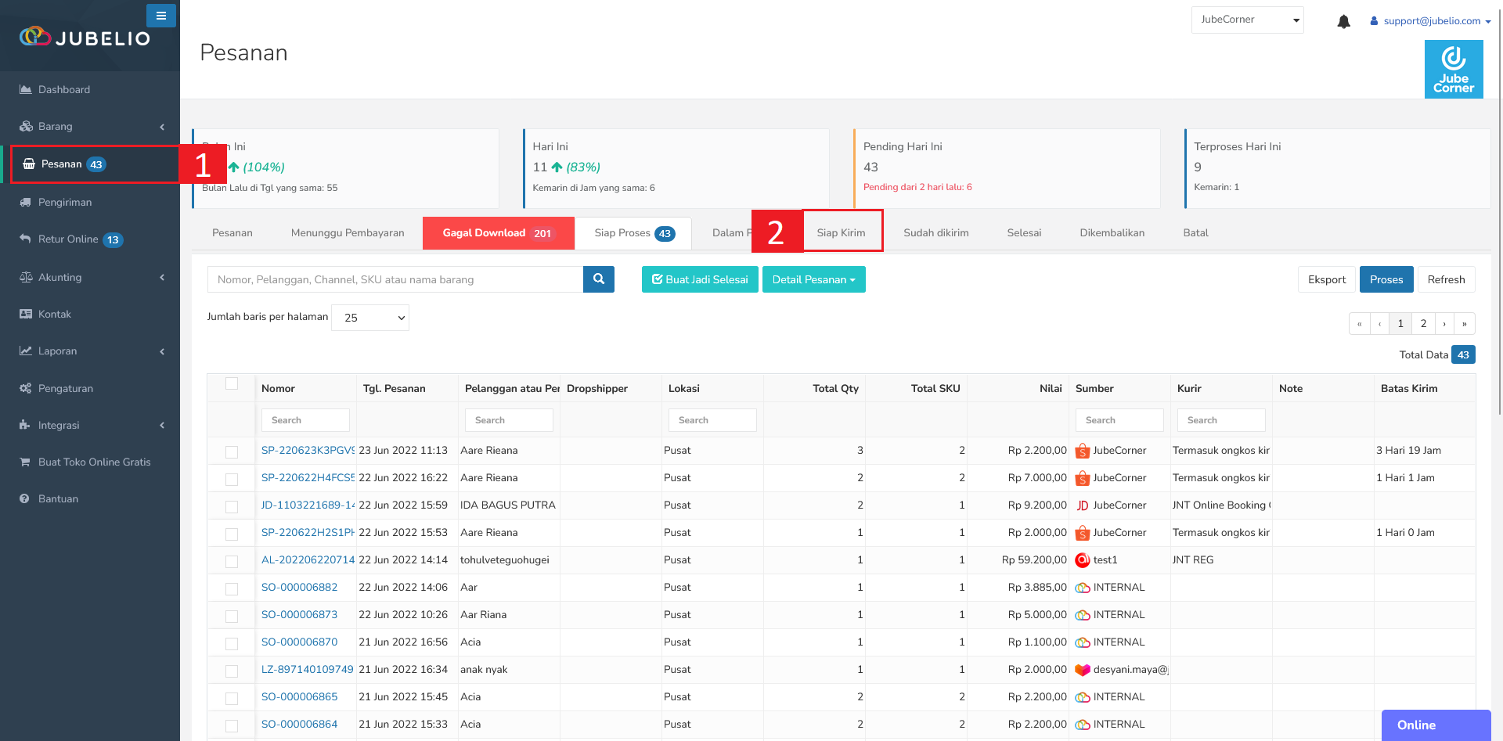Switch to the Pesanan tab
Screen dimensions: 1503x741
[x=232, y=232]
